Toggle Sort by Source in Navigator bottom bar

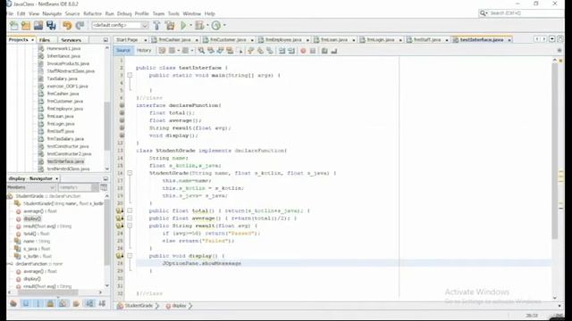(x=102, y=303)
